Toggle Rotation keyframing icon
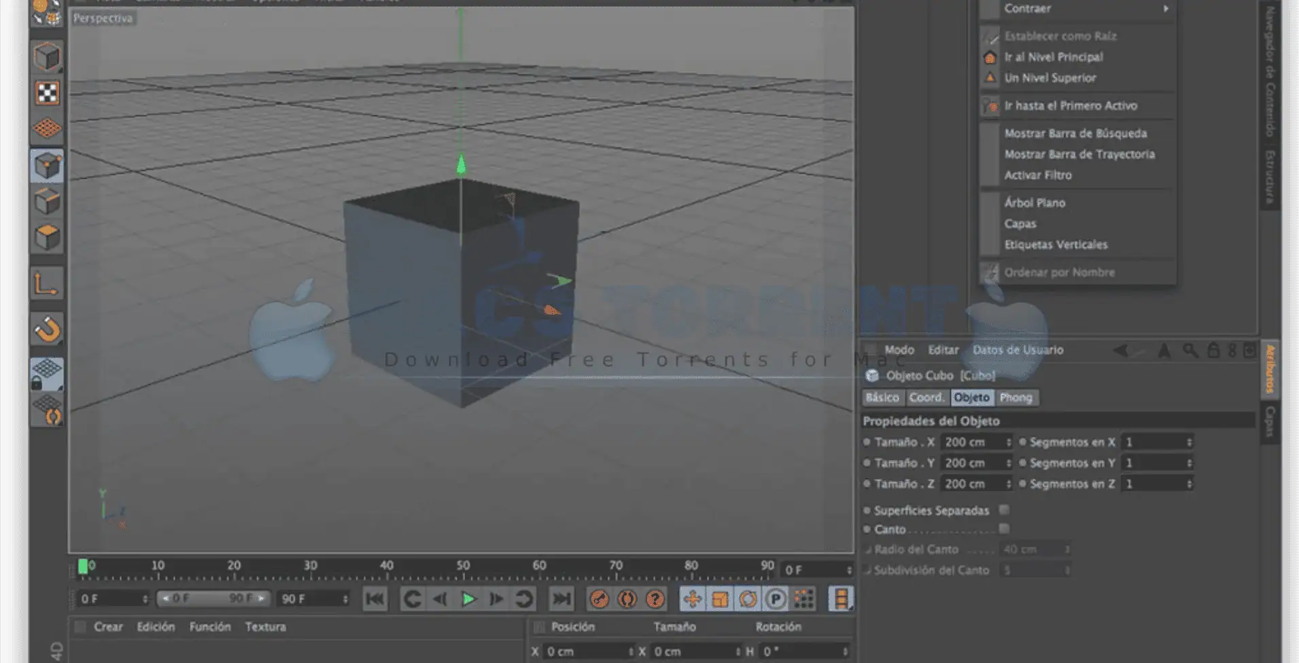 tap(748, 599)
